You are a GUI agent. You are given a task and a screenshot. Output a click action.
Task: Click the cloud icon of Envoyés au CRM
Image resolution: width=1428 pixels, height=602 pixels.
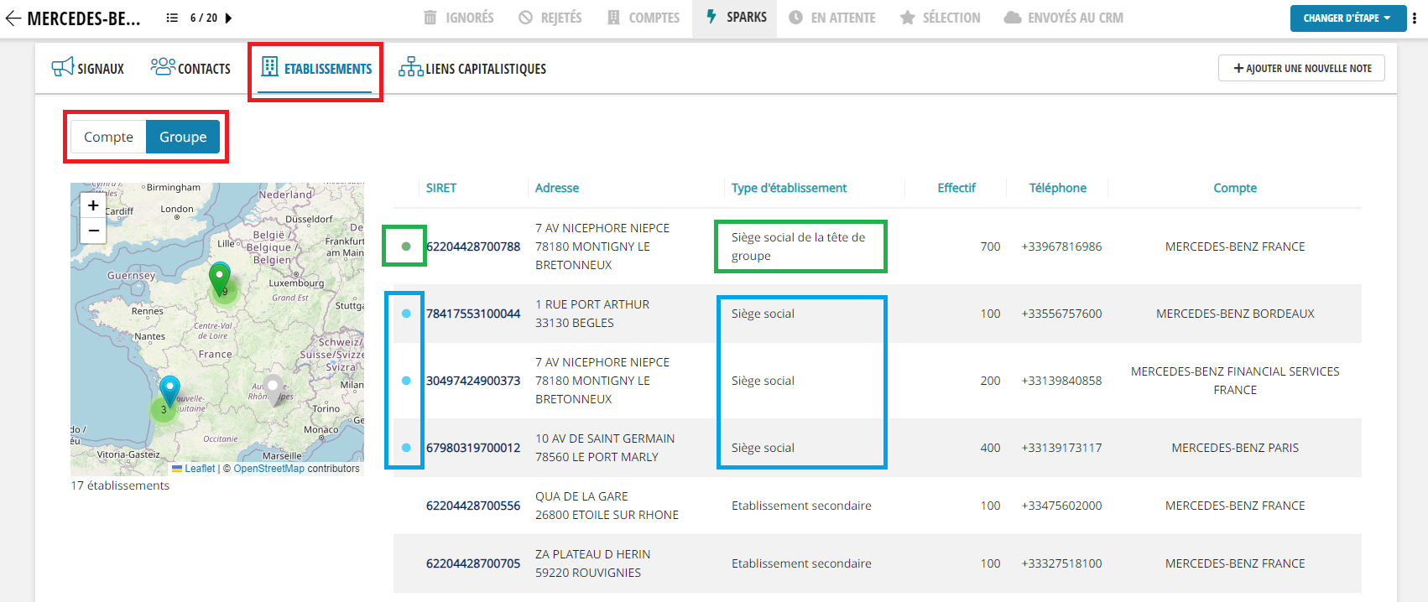1013,18
